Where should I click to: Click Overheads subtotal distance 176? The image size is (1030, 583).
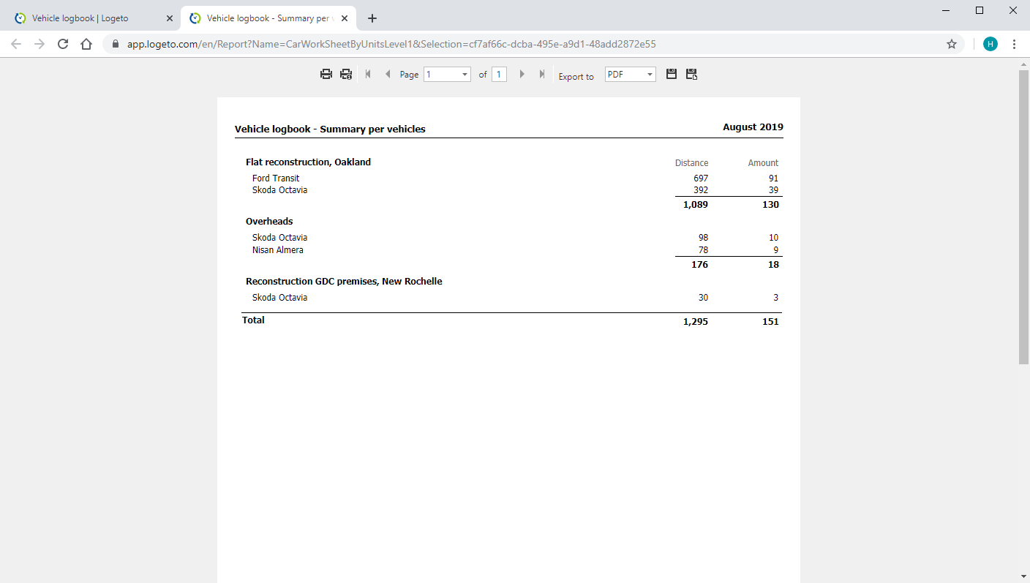pos(699,265)
